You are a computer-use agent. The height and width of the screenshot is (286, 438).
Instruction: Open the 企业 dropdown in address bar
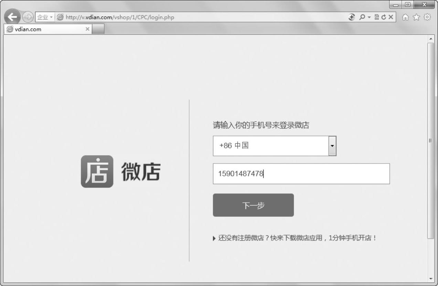click(45, 17)
